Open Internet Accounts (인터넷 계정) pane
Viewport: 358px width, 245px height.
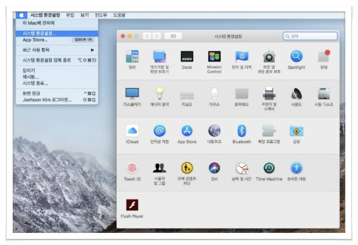point(160,131)
